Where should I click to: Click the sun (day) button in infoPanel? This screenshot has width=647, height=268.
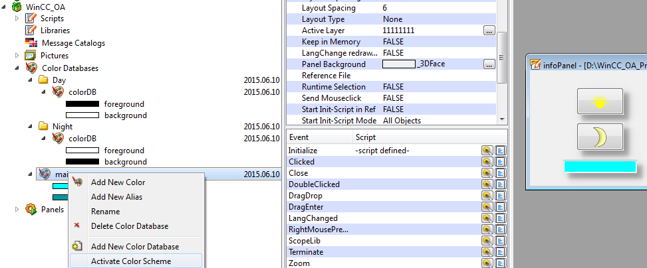tap(600, 101)
